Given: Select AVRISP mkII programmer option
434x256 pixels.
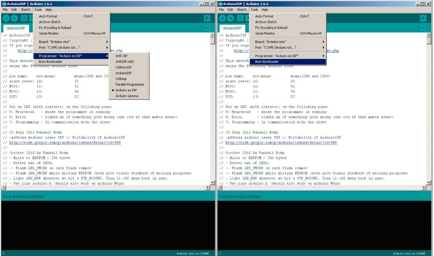Looking at the screenshot, I should (x=129, y=62).
